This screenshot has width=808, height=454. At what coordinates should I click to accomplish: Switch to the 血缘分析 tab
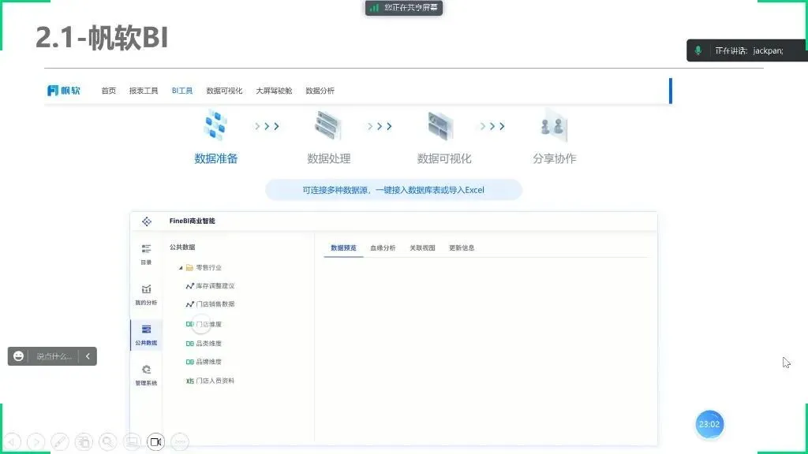[383, 248]
